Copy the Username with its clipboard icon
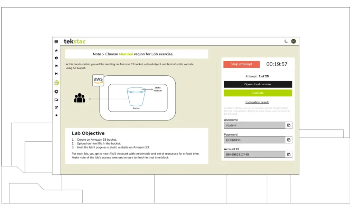Screen dimensions: 354x208 tap(289, 125)
